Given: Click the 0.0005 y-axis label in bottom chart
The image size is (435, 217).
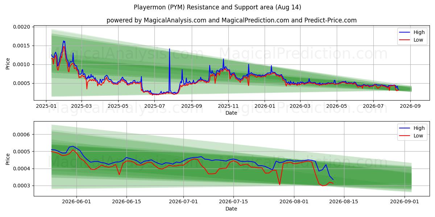Looking at the screenshot, I should pyautogui.click(x=22, y=152).
